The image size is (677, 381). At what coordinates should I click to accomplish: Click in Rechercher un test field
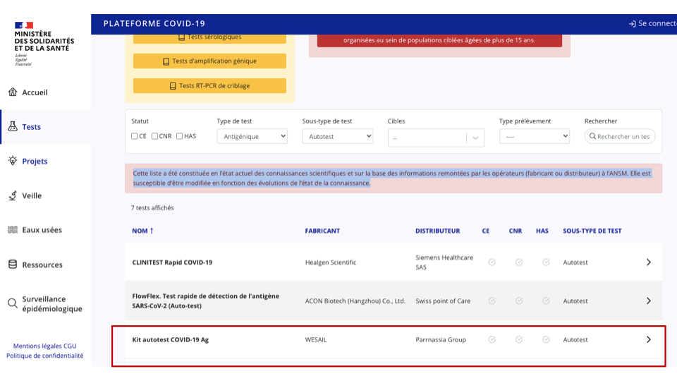pos(620,136)
